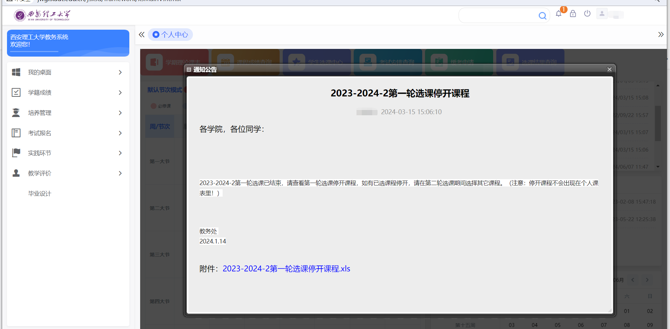Click the user avatar icon
The height and width of the screenshot is (329, 670).
click(602, 14)
